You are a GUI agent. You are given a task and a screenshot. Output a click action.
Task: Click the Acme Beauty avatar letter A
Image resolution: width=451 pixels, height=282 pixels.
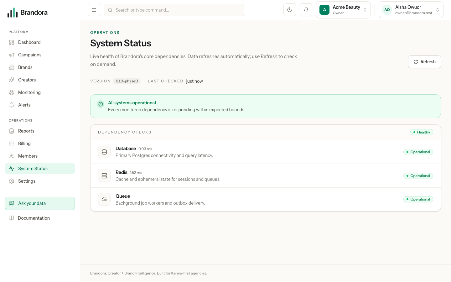324,10
